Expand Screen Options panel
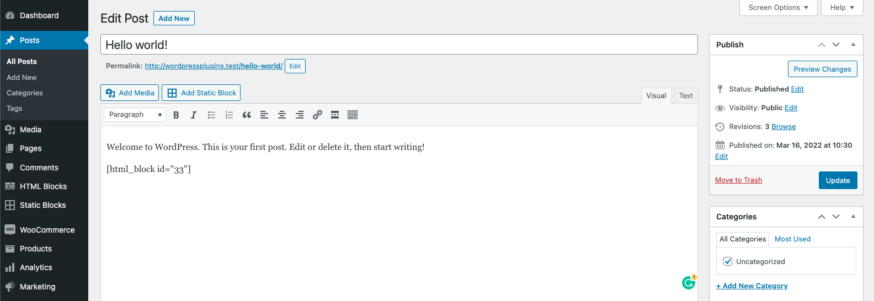Viewport: 874px width, 301px height. click(x=778, y=8)
